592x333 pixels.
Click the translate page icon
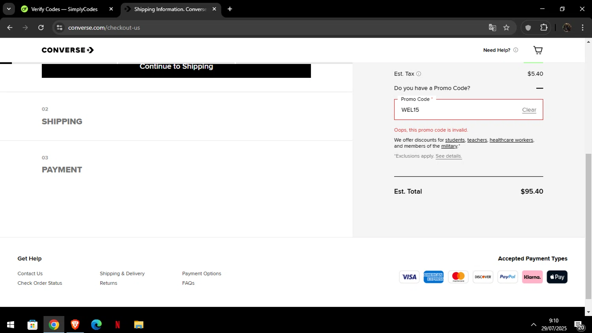pos(492,28)
